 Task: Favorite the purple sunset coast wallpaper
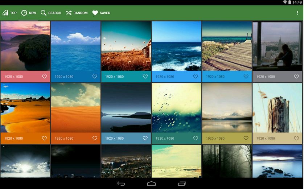[x=44, y=77]
